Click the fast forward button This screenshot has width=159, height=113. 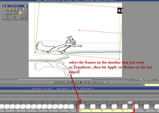pos(90,82)
